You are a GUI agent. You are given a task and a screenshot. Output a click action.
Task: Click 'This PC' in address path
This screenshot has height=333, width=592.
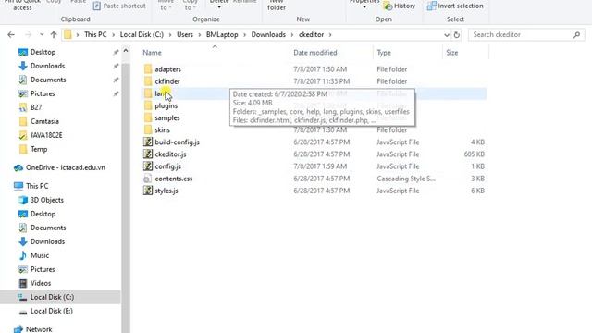95,35
